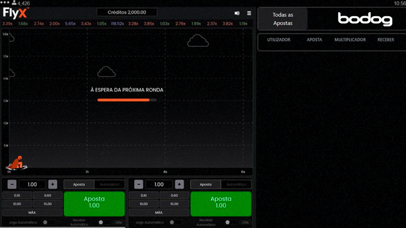Mute the game sound with speaker icon

237,13
